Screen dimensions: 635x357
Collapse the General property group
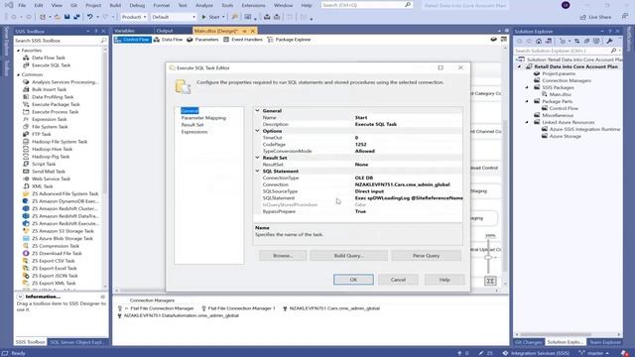pyautogui.click(x=257, y=110)
